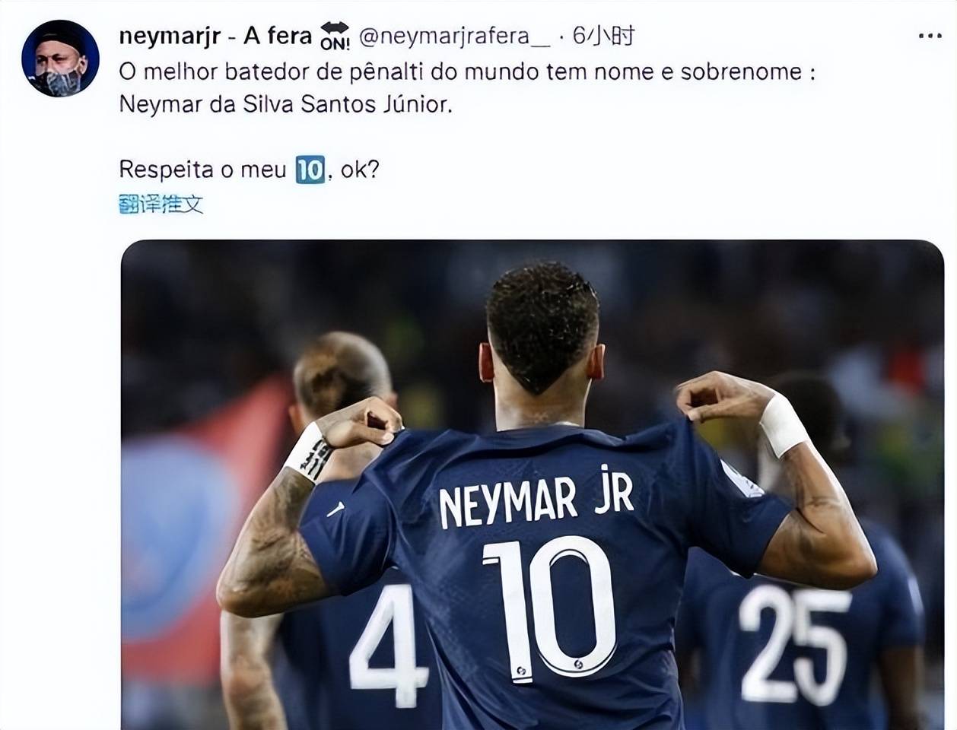This screenshot has width=957, height=730.
Task: Click the text 'Respeita o meu'
Action: click(x=202, y=169)
